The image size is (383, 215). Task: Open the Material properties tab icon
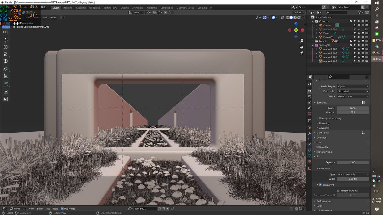(x=309, y=161)
